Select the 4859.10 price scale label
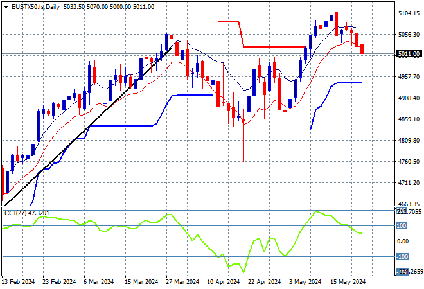424x289 pixels. 409,119
